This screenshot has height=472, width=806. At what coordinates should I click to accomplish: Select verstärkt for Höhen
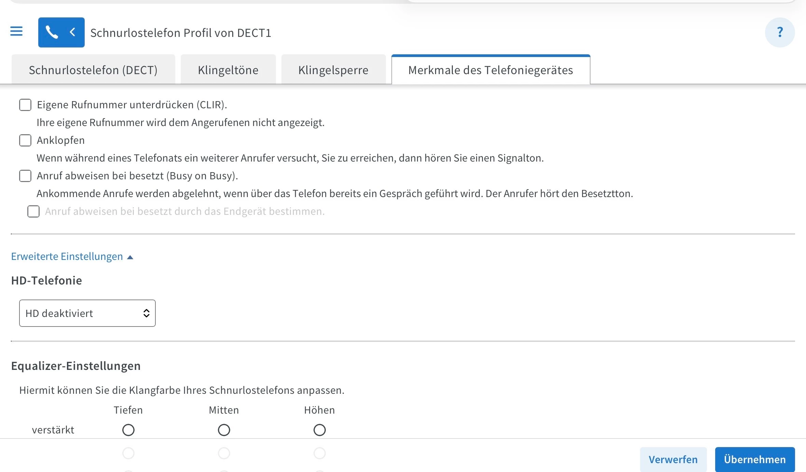pyautogui.click(x=320, y=430)
